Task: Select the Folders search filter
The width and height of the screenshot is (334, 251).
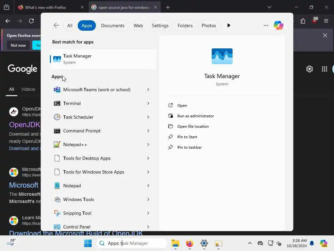Action: (185, 25)
